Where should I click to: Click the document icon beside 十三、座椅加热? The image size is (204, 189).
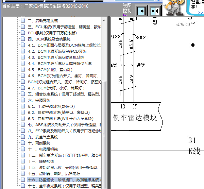(x=23, y=161)
